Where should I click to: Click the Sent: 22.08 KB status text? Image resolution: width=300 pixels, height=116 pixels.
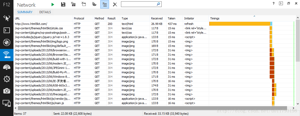coord(73,114)
